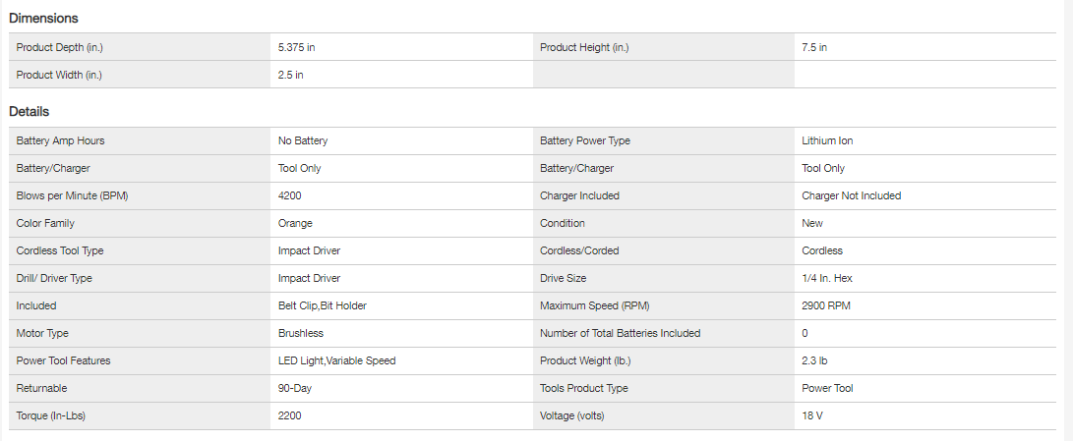Select the Battery Amp Hours label
The width and height of the screenshot is (1073, 441).
[60, 140]
